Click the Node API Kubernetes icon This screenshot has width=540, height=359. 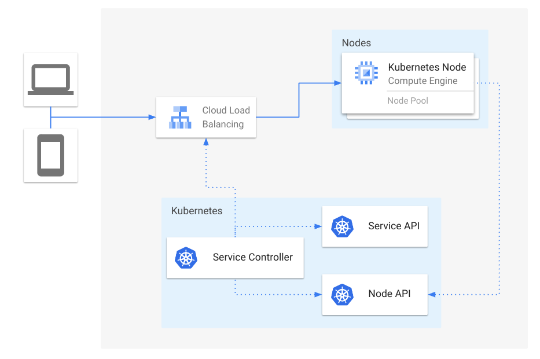(x=342, y=294)
